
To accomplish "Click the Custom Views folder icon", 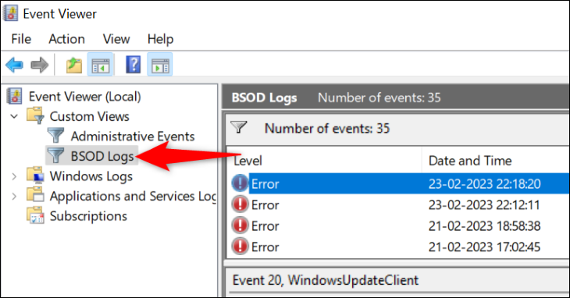I will point(36,115).
